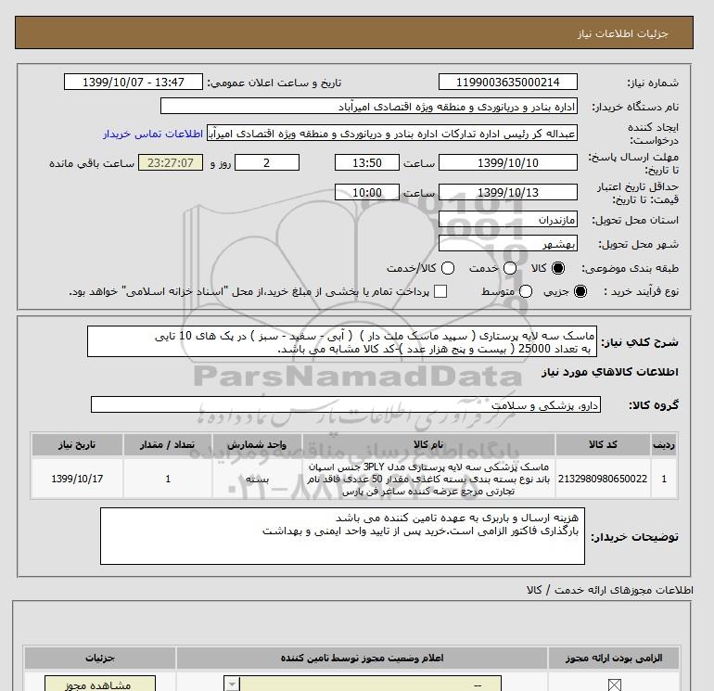Click the اطلاعات مجوزهای ارائه خدمت / کالا heading
Image resolution: width=714 pixels, height=691 pixels.
click(610, 590)
